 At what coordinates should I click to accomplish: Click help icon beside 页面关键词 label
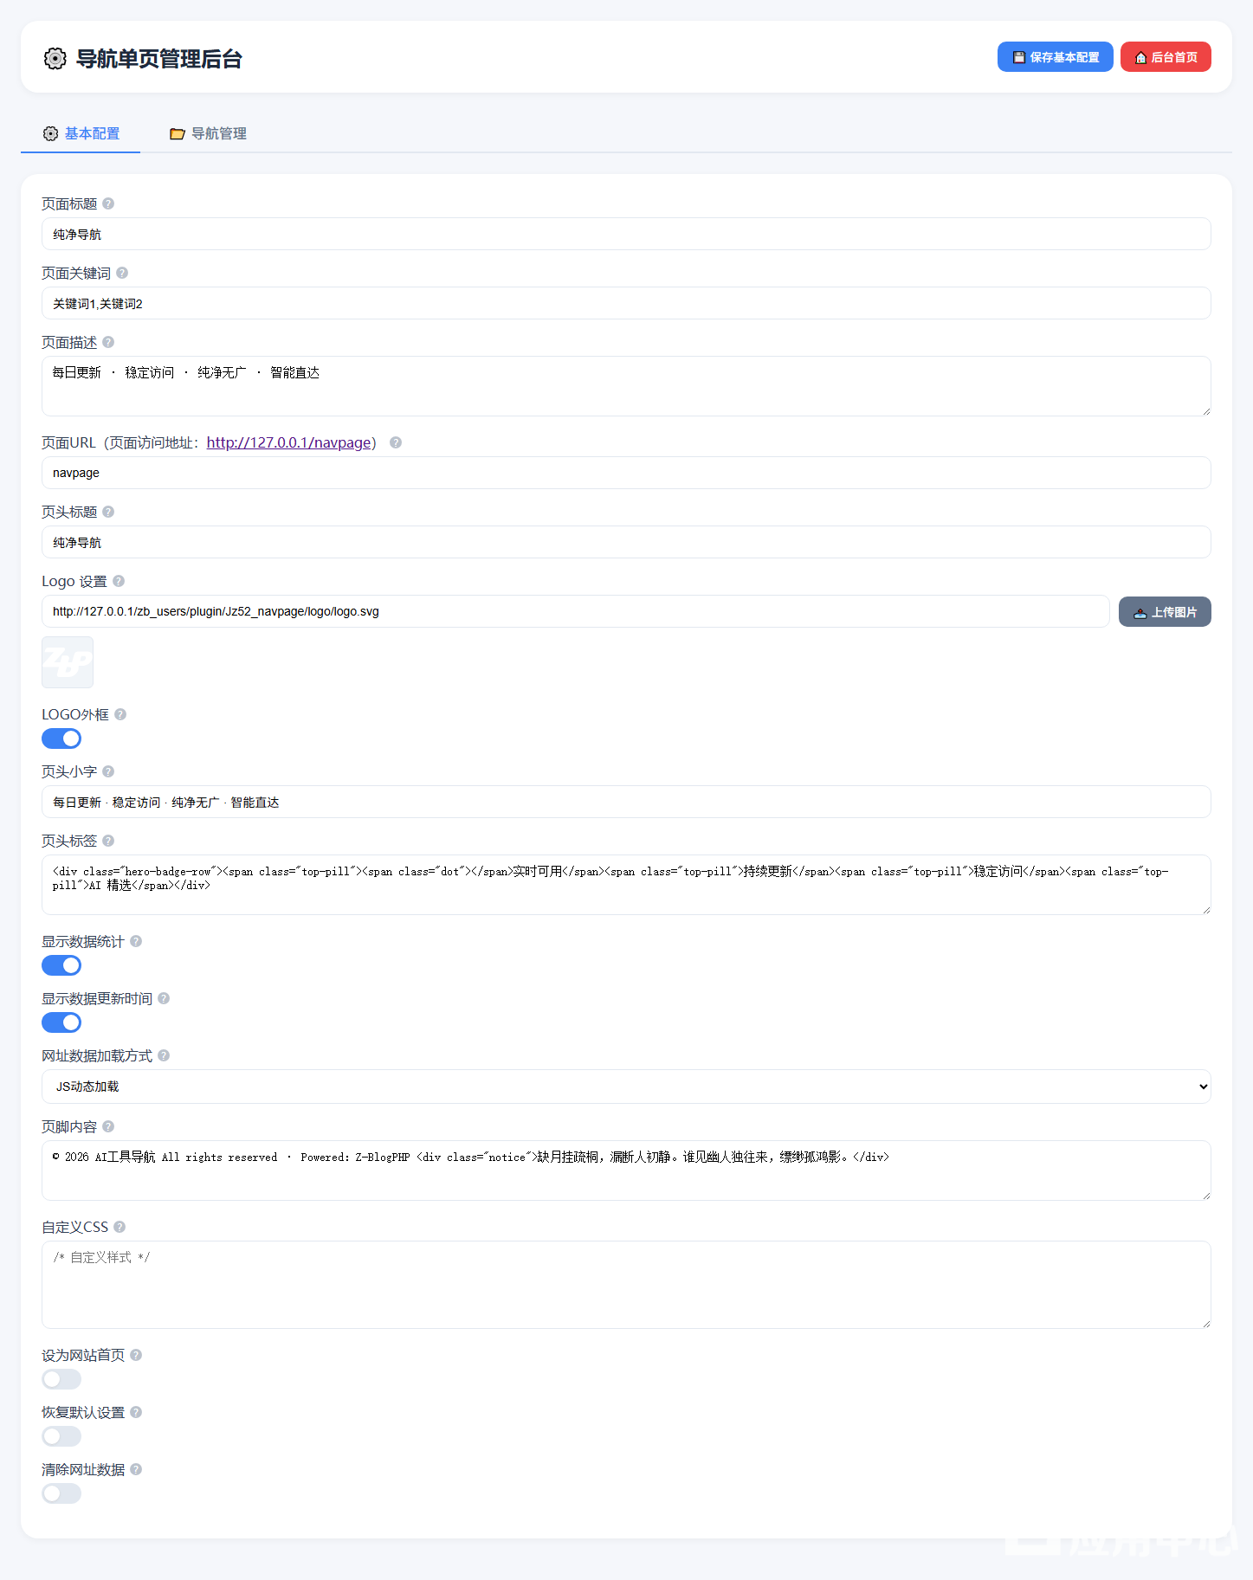coord(122,273)
